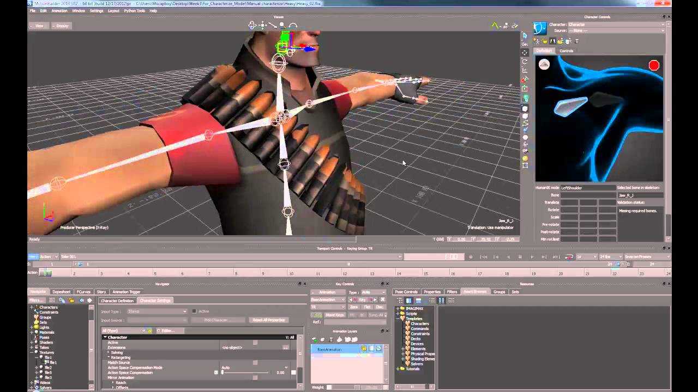The image size is (698, 392).
Task: Open the Character dropdown in Character Controls
Action: [x=616, y=24]
